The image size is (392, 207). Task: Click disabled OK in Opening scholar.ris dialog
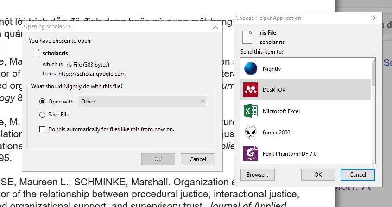point(158,159)
